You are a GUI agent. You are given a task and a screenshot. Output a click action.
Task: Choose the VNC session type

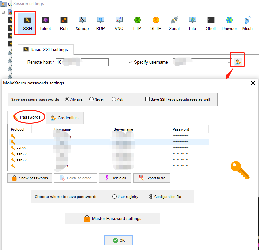[x=119, y=23]
